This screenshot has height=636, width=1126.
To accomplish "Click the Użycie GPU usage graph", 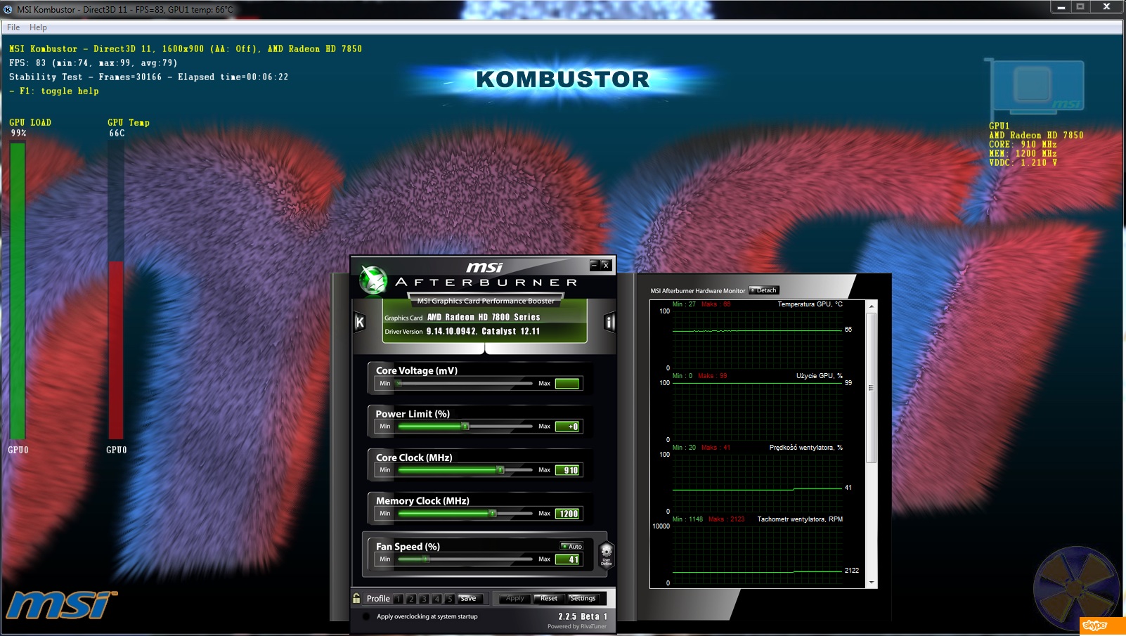I will (757, 410).
